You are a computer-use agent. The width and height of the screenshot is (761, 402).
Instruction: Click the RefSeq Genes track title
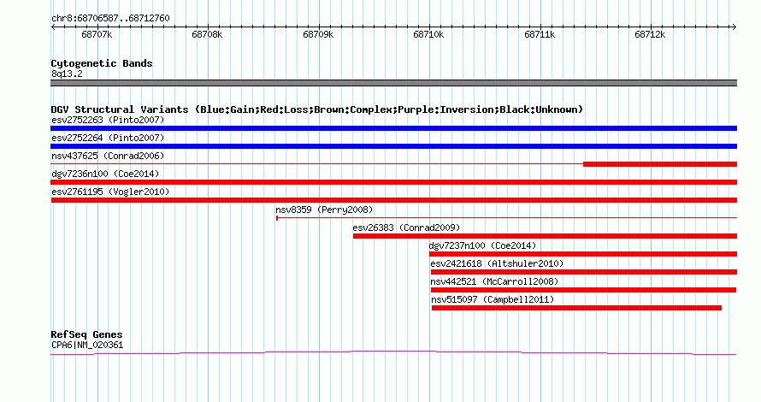[x=86, y=334]
